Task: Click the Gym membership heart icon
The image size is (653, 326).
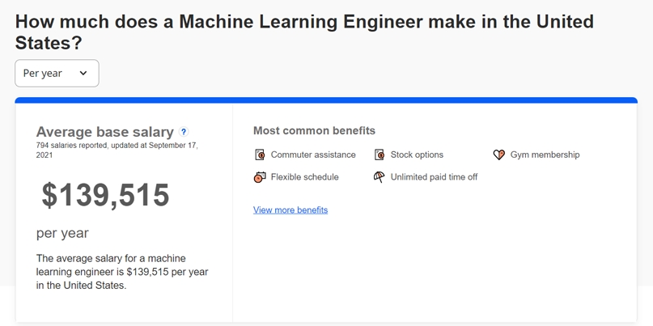Action: click(499, 155)
